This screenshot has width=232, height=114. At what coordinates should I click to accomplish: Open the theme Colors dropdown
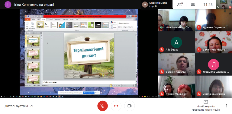click(x=114, y=22)
